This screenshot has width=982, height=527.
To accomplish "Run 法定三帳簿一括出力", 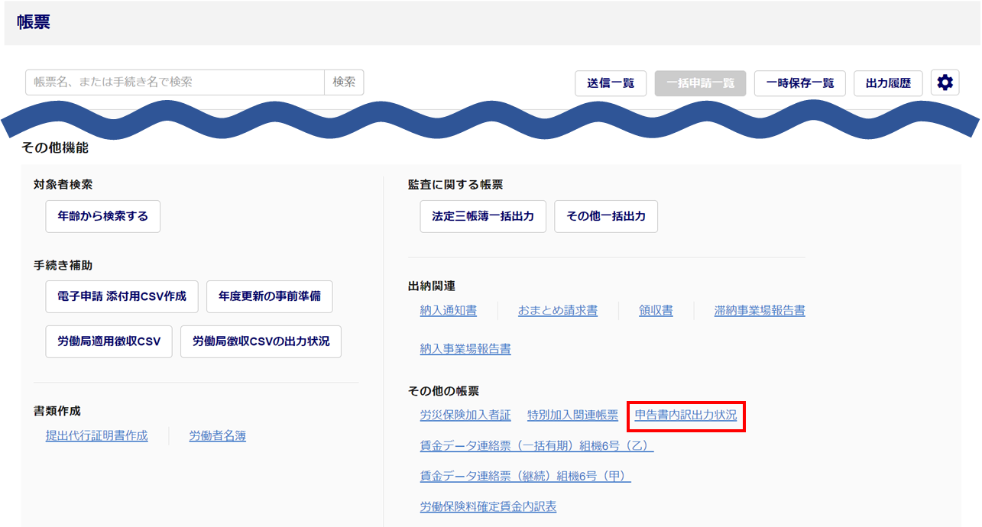I will coord(483,216).
